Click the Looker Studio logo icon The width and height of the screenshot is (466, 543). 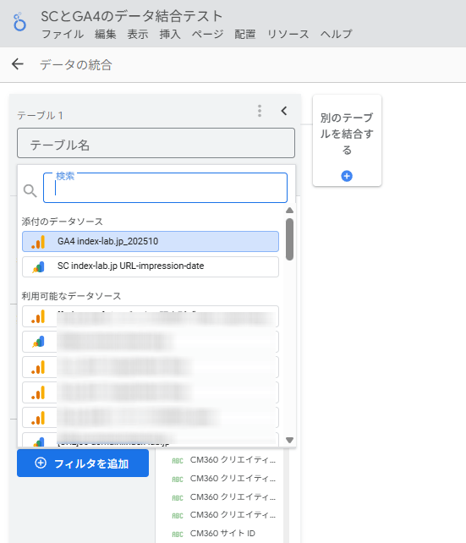coord(19,23)
